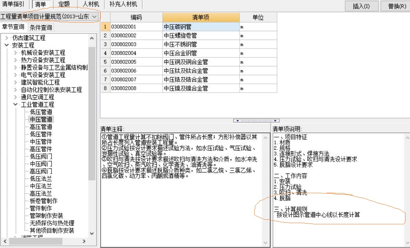
Task: Select 中压管件 in the tree
Action: pos(41,142)
